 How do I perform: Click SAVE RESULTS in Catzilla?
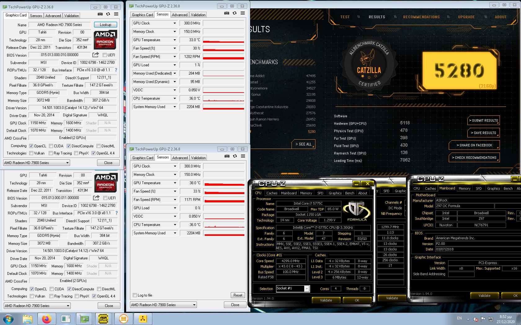483,133
